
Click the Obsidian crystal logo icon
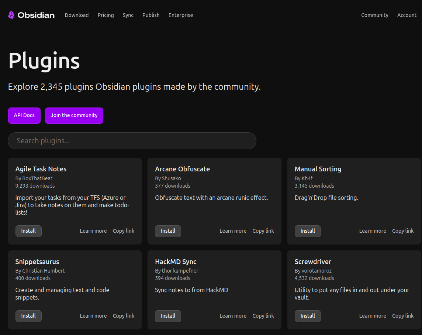pyautogui.click(x=11, y=15)
